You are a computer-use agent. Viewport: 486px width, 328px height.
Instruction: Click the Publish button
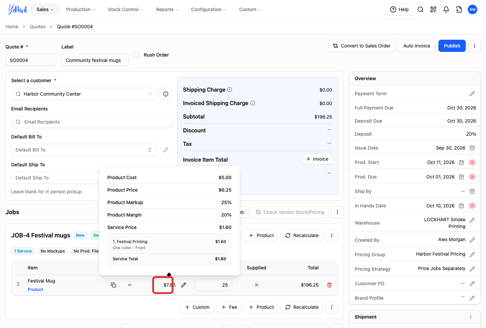(452, 46)
